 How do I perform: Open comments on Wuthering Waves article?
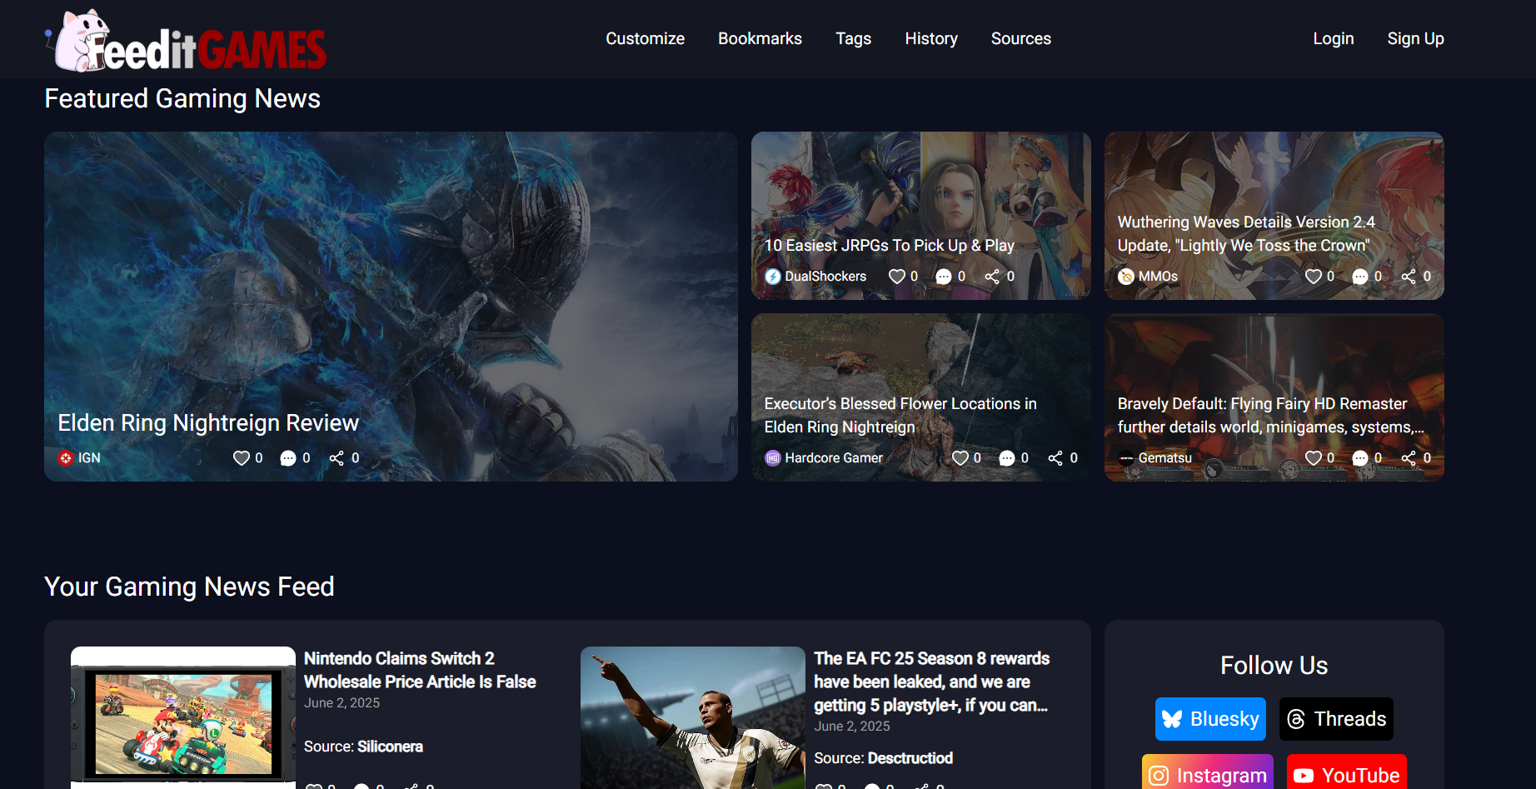(x=1360, y=277)
